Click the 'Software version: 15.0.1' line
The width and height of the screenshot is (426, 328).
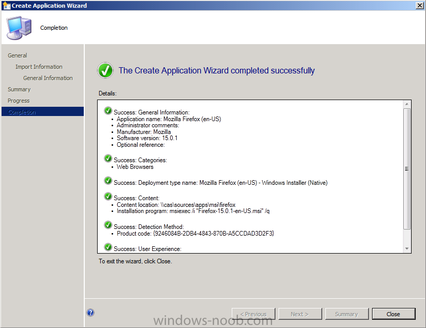point(147,138)
